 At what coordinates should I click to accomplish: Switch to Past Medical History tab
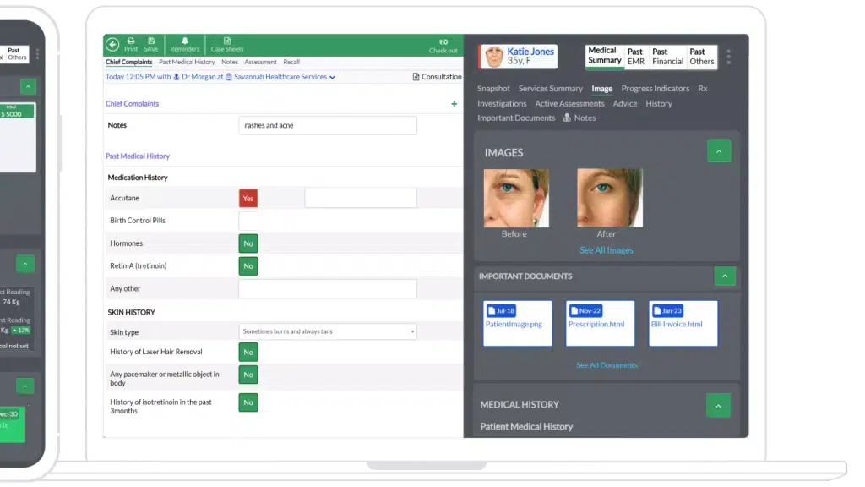(187, 62)
